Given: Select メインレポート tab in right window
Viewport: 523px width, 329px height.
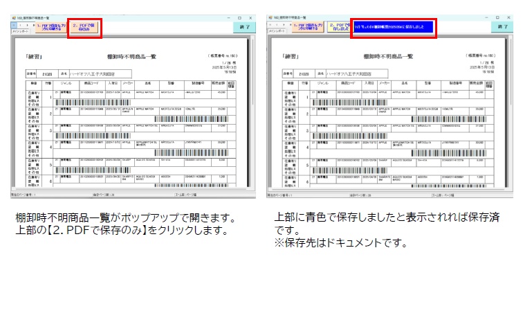Looking at the screenshot, I should 279,32.
